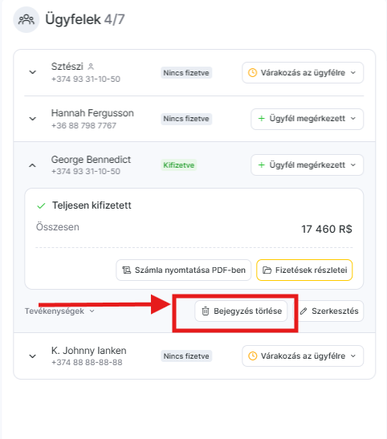The width and height of the screenshot is (387, 439).
Task: Open K. Johnny Ianken's Várakozás status dropdown
Action: [303, 356]
